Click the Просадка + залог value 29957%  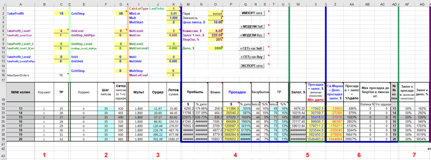pos(352,139)
